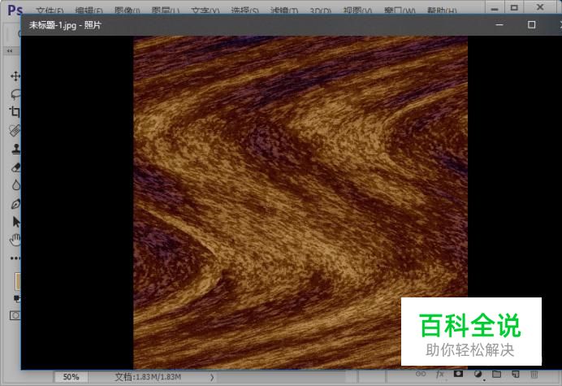
Task: Open the 选择 (Select) menu
Action: point(244,11)
